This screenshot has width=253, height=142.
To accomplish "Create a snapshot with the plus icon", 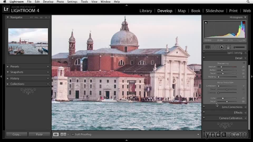I will (48, 72).
